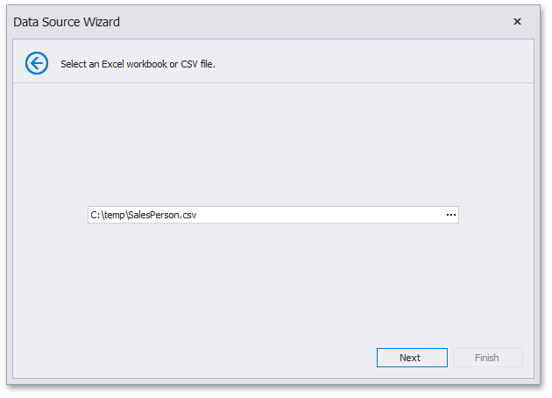Click the three-dot button beside file path
Image resolution: width=552 pixels, height=398 pixels.
[x=451, y=215]
